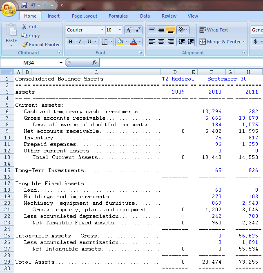Click the Paste clipboard icon
Image resolution: width=263 pixels, height=273 pixels.
click(x=11, y=31)
